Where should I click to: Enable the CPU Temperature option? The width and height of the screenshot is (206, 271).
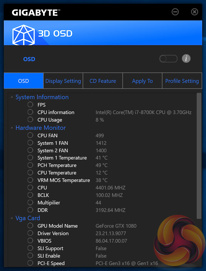[30, 172]
